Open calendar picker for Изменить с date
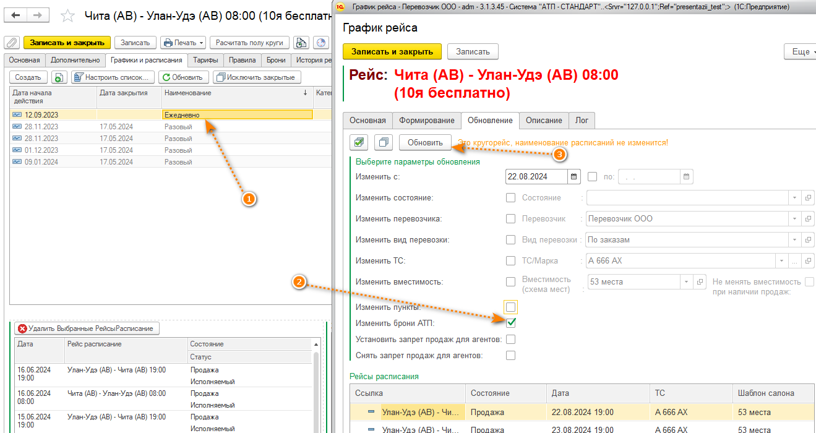The height and width of the screenshot is (433, 816). (574, 177)
